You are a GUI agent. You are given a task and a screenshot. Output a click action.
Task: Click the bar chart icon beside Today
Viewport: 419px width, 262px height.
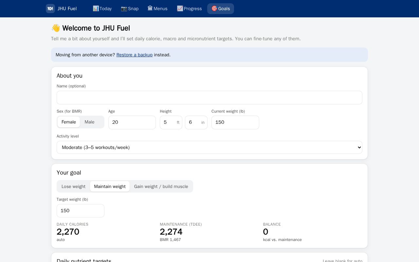(96, 9)
